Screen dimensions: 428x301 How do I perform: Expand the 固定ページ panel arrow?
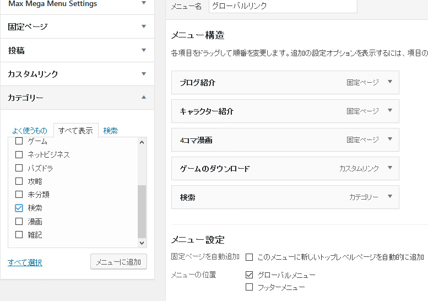coord(144,26)
